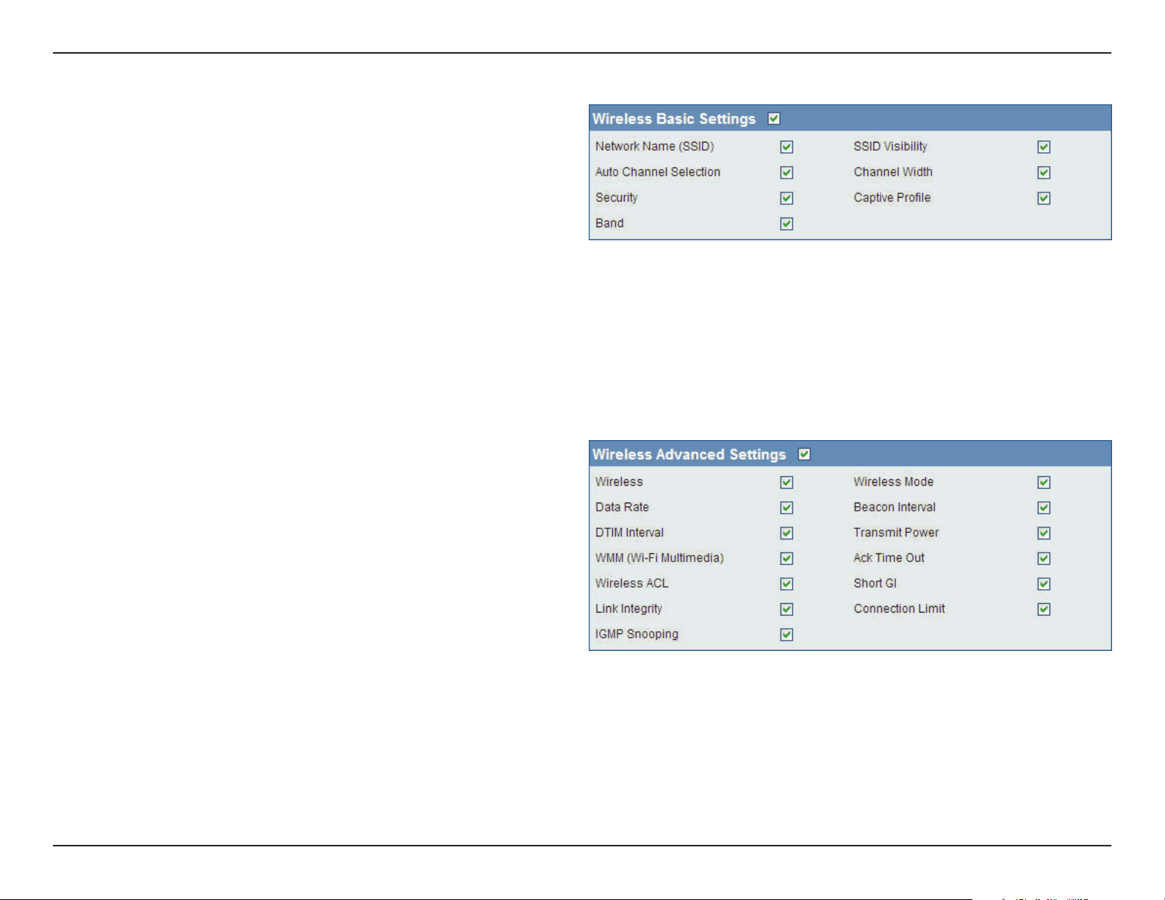This screenshot has width=1165, height=900.
Task: Toggle the Channel Width checkbox
Action: [x=1044, y=173]
